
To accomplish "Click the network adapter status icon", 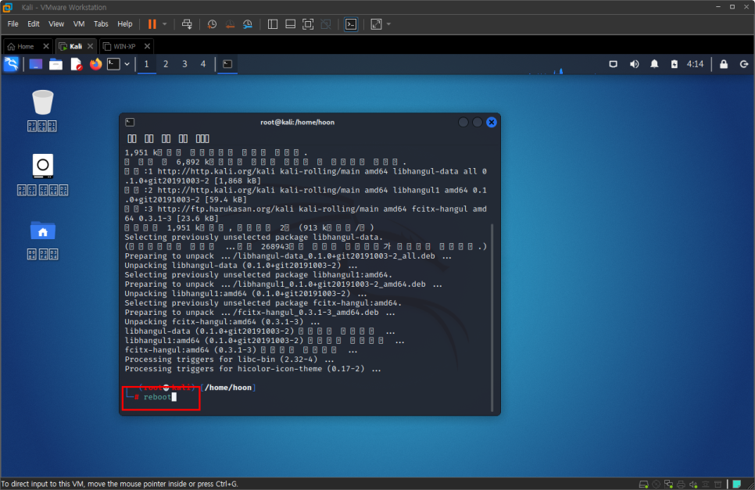I will tap(668, 485).
